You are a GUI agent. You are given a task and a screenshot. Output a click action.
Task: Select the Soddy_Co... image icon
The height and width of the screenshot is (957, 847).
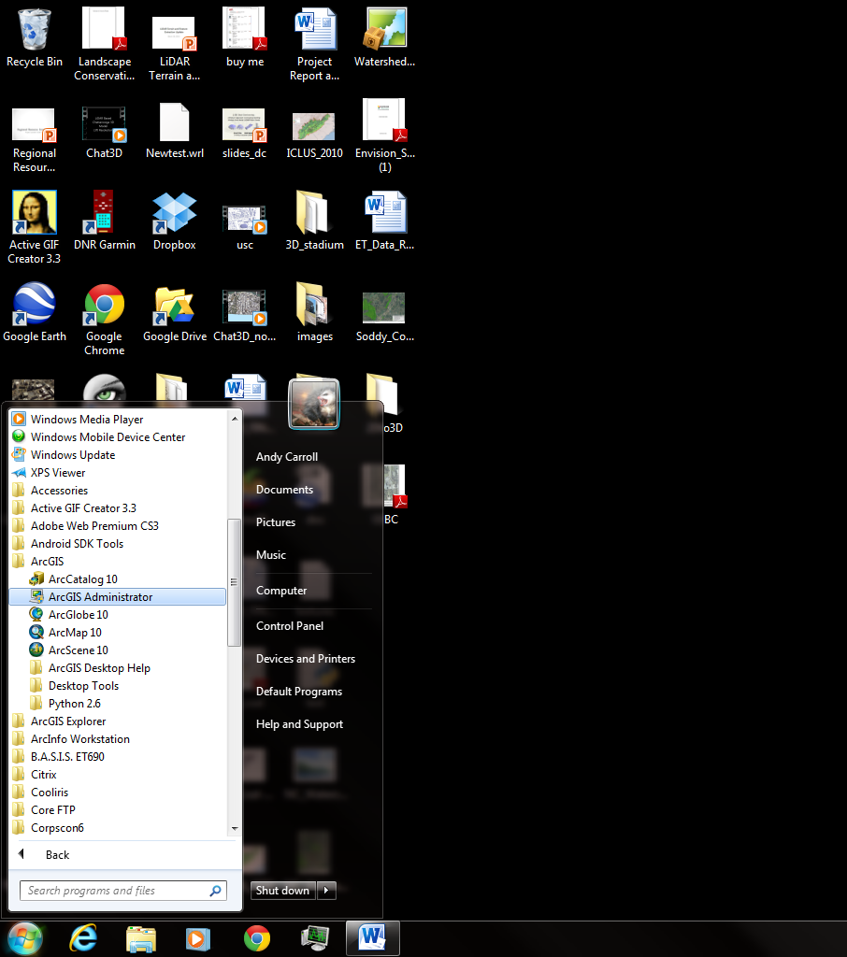pyautogui.click(x=385, y=316)
